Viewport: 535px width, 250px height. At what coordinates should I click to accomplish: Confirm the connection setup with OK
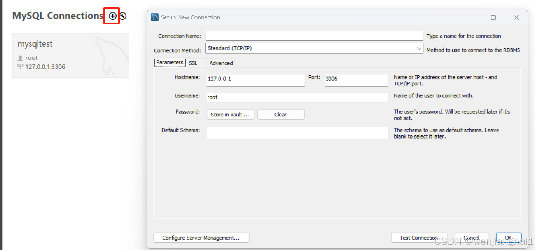coord(509,238)
